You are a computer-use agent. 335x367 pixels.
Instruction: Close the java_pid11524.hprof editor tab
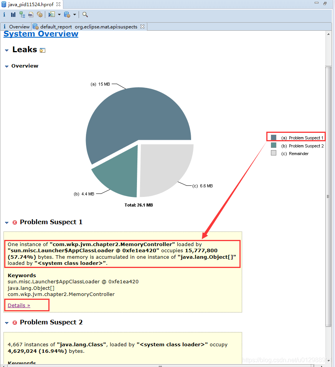click(x=58, y=4)
